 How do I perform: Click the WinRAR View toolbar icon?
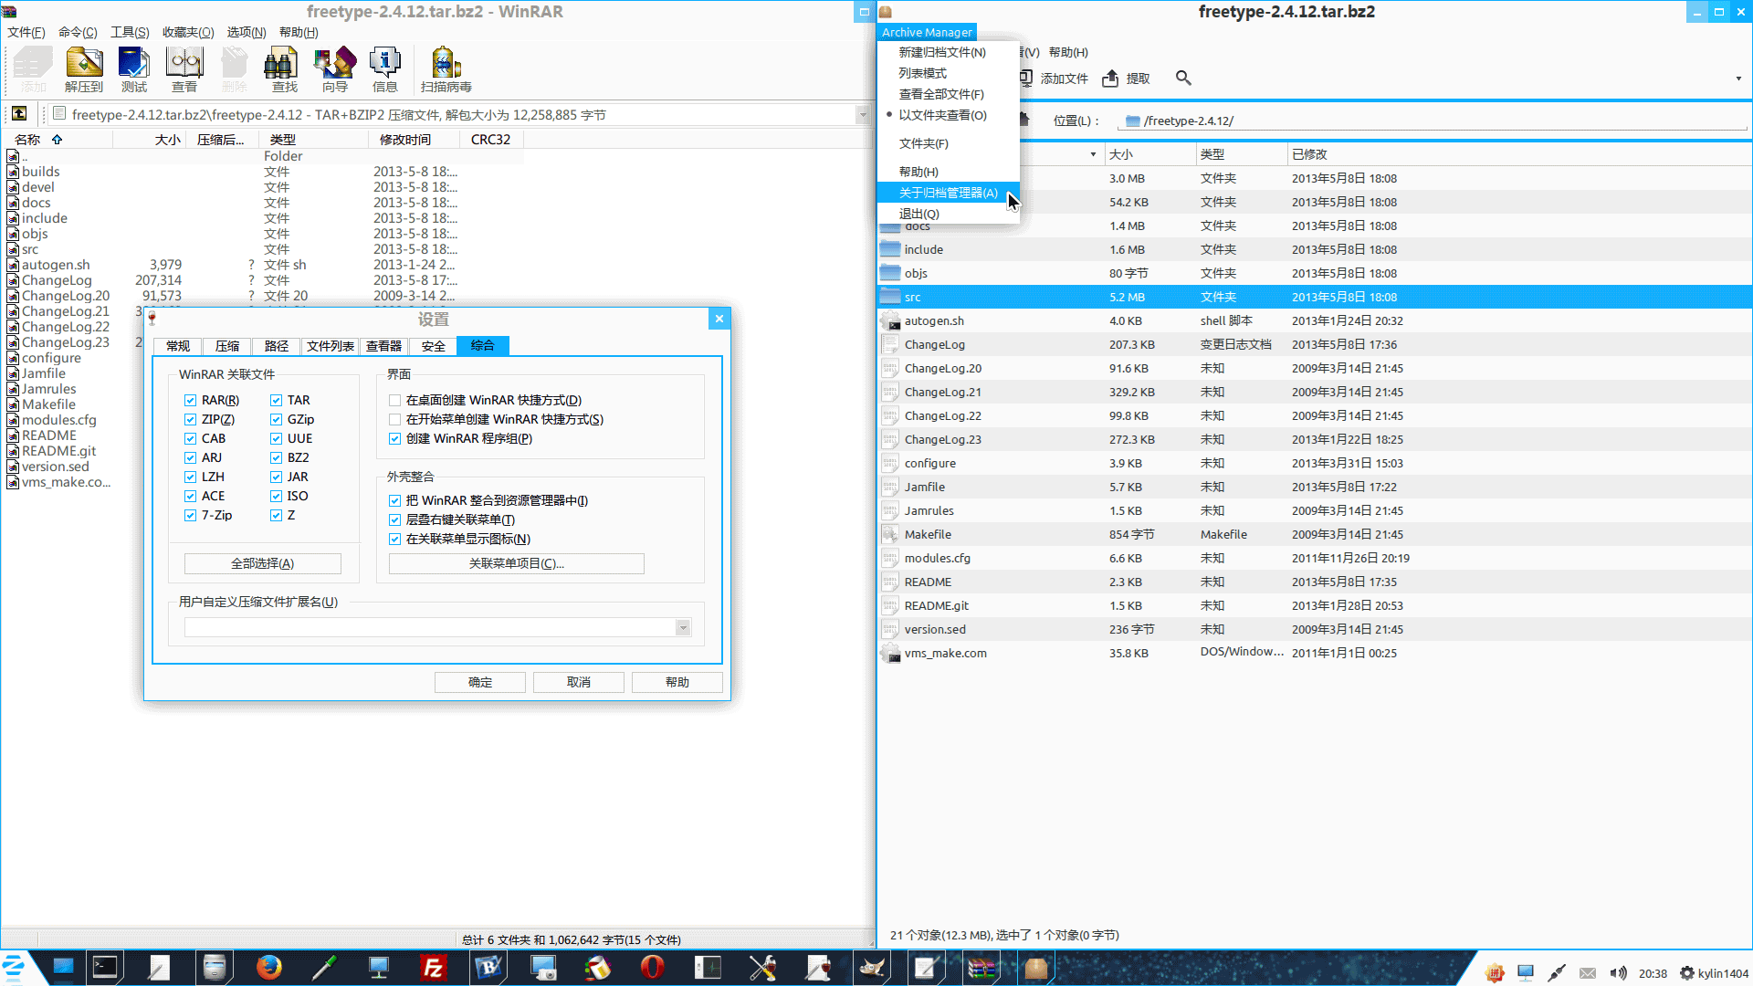point(184,69)
